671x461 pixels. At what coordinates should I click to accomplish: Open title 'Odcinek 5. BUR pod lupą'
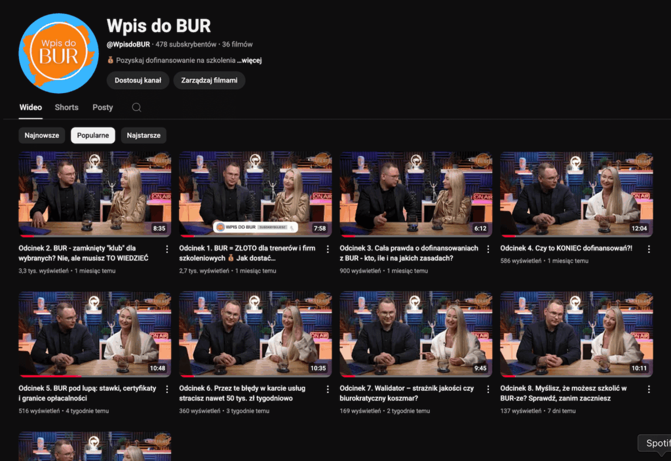tap(87, 393)
